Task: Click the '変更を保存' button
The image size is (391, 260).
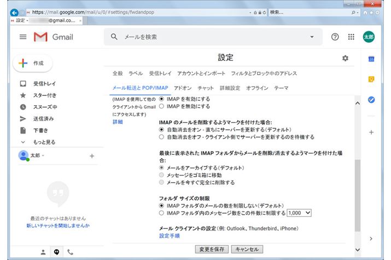Action: (212, 249)
